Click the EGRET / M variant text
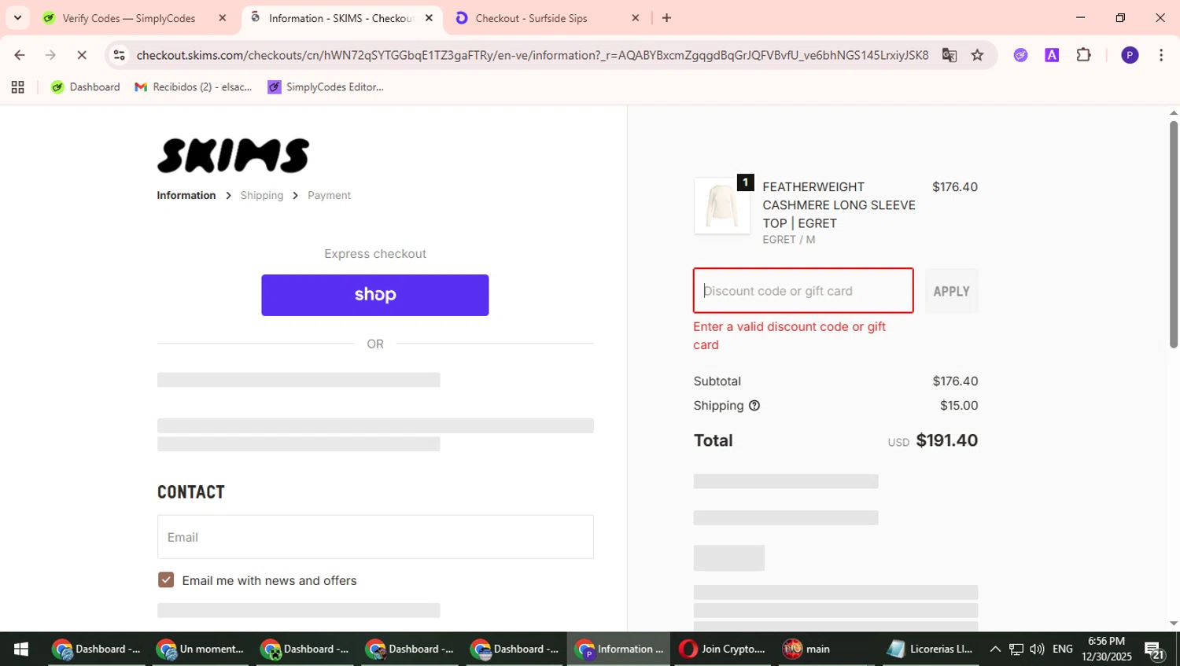Viewport: 1180px width, 666px height. click(788, 240)
